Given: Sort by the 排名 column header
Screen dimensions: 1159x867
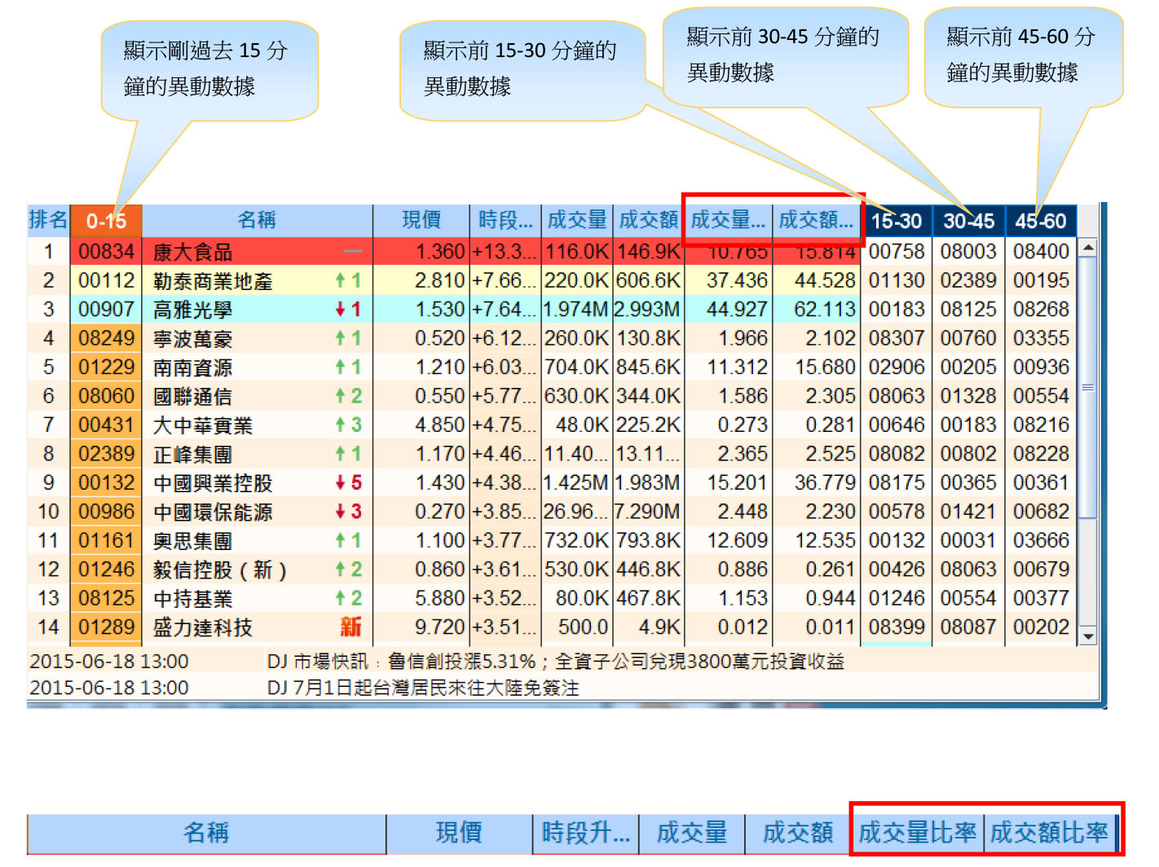Looking at the screenshot, I should coord(48,220).
